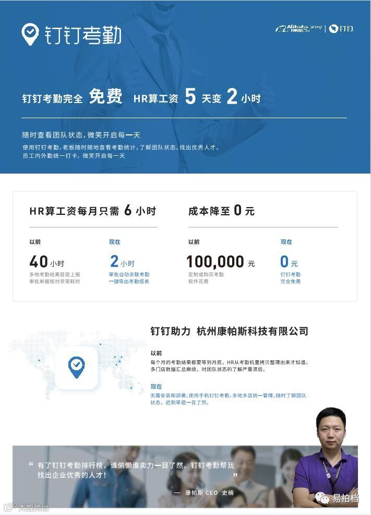
Task: Click the blue sentence starting 无需安装和部署
Action: click(229, 395)
